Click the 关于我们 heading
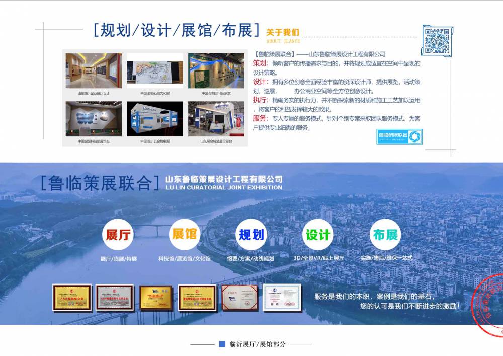The height and width of the screenshot is (356, 503). (x=283, y=32)
